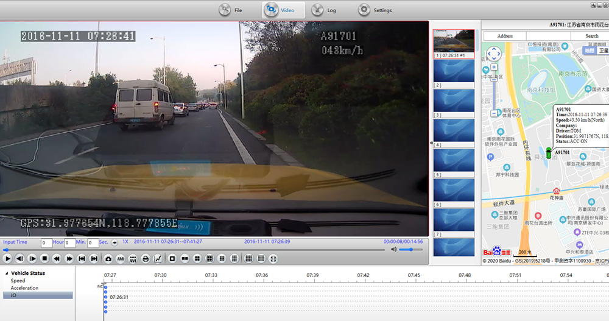The height and width of the screenshot is (321, 609).
Task: Select the largest grid layout icon
Action: click(261, 258)
